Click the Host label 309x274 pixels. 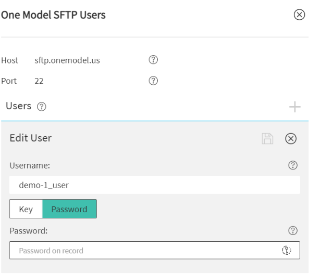coord(10,60)
